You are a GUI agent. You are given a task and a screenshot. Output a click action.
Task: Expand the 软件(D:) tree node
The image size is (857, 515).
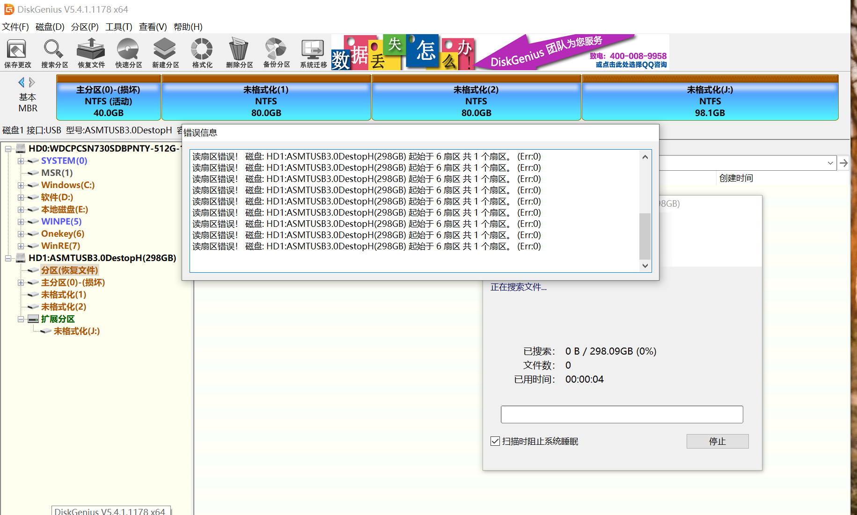21,197
